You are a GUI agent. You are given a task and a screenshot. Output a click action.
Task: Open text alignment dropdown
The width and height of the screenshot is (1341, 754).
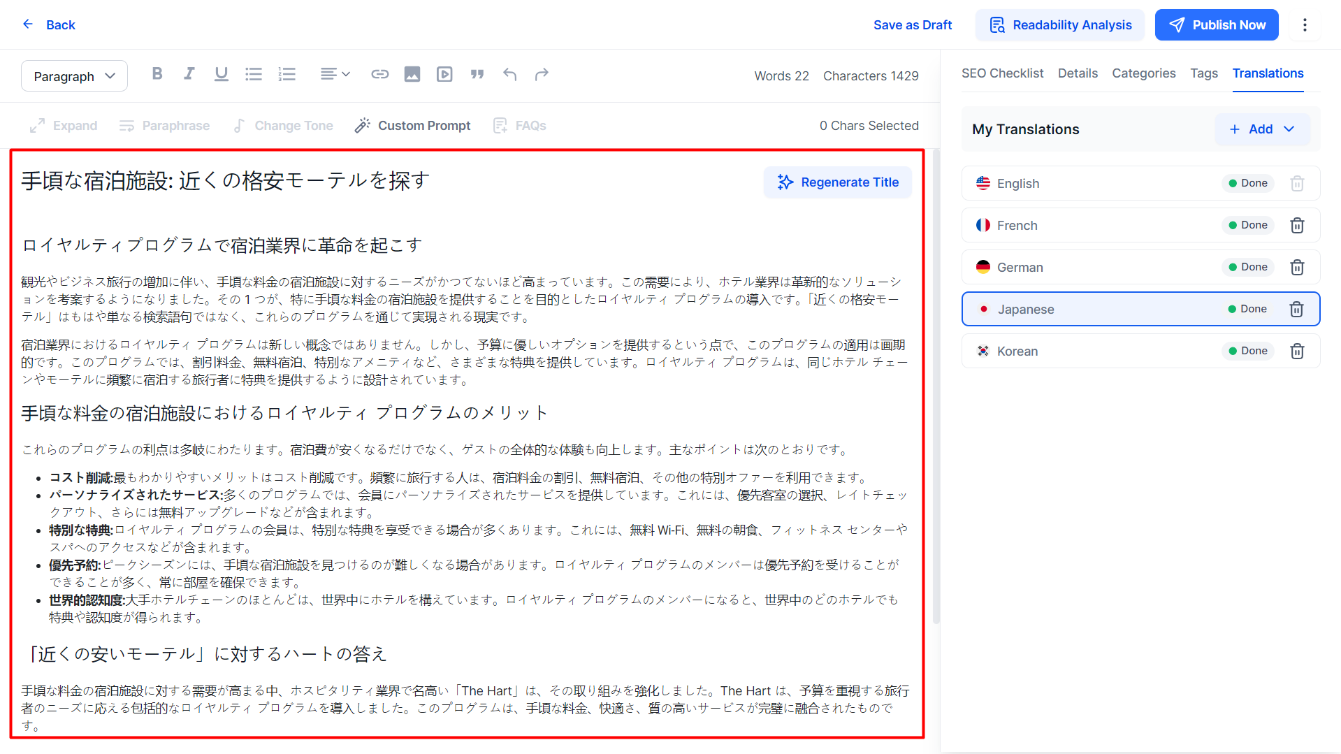(335, 74)
